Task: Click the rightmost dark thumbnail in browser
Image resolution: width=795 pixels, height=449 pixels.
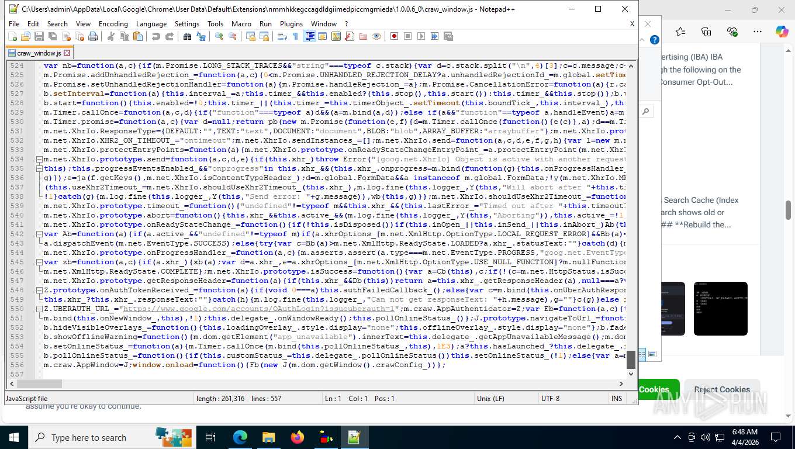Action: tap(720, 309)
